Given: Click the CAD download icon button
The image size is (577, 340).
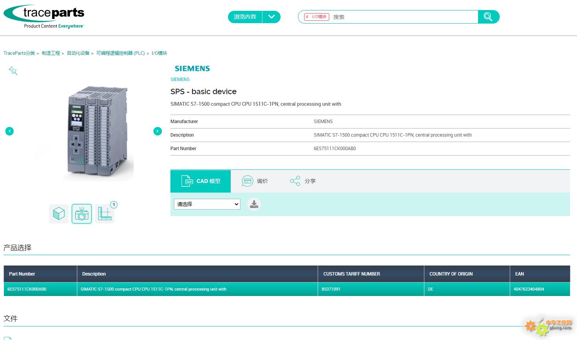Looking at the screenshot, I should click(x=254, y=204).
